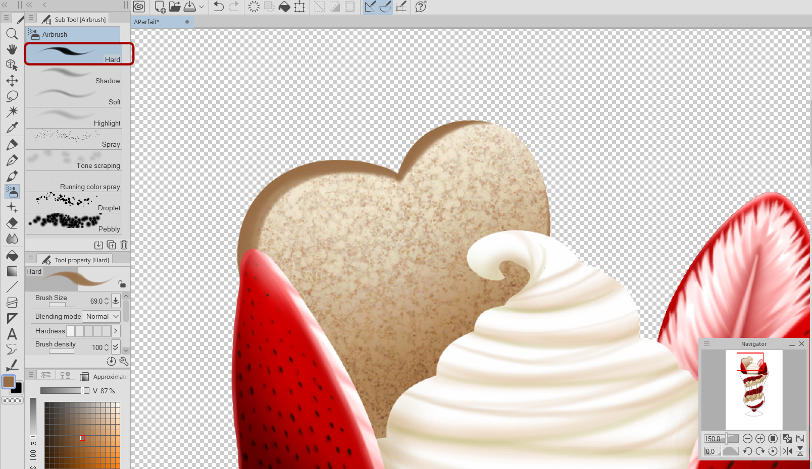The height and width of the screenshot is (469, 812).
Task: Toggle Snap to Ruler
Action: pos(370,7)
